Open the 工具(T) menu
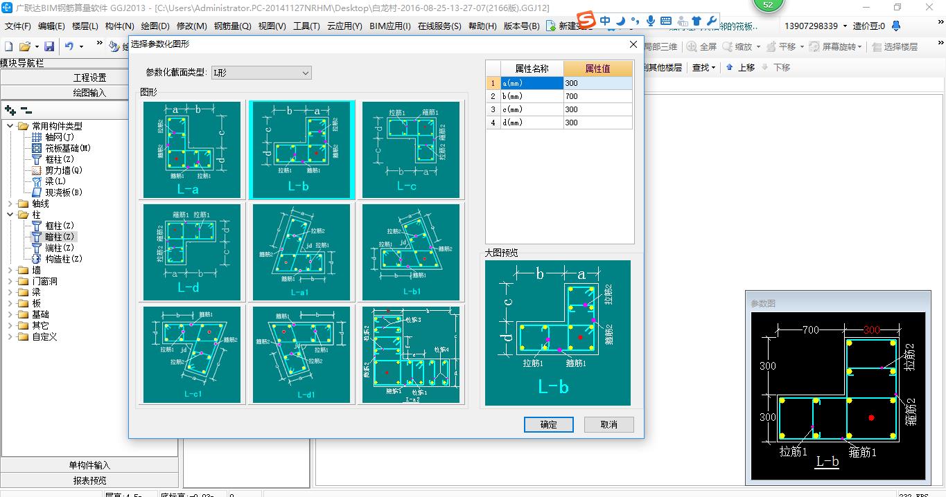946x497 pixels. (x=306, y=26)
